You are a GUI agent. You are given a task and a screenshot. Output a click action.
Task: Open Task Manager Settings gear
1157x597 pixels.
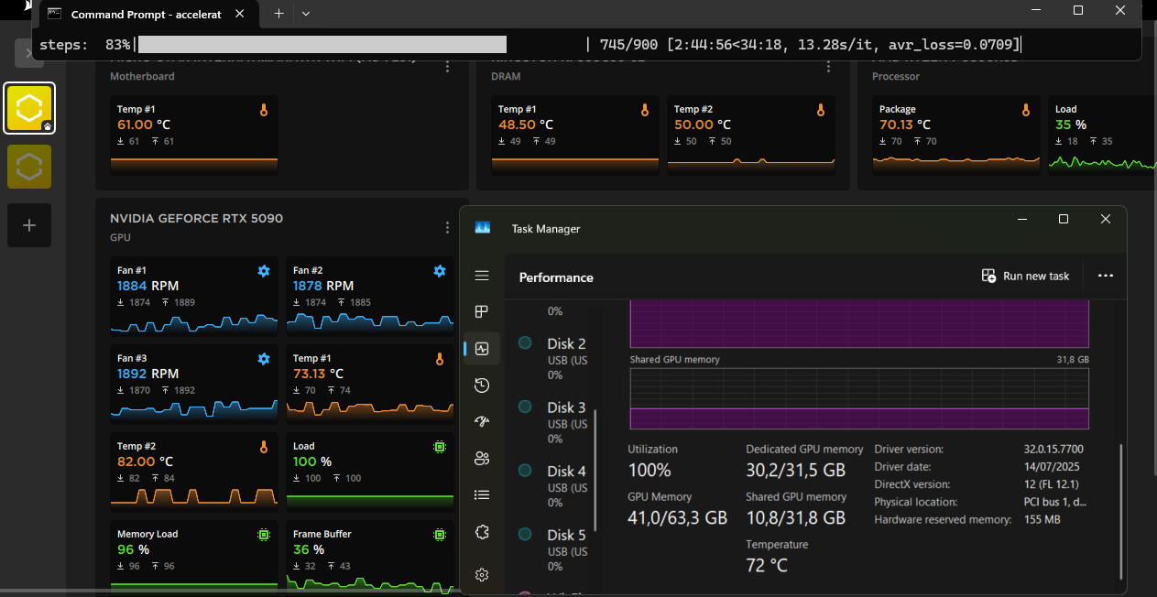482,575
